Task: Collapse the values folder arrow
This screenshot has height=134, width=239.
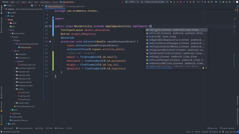Action: tap(15, 89)
